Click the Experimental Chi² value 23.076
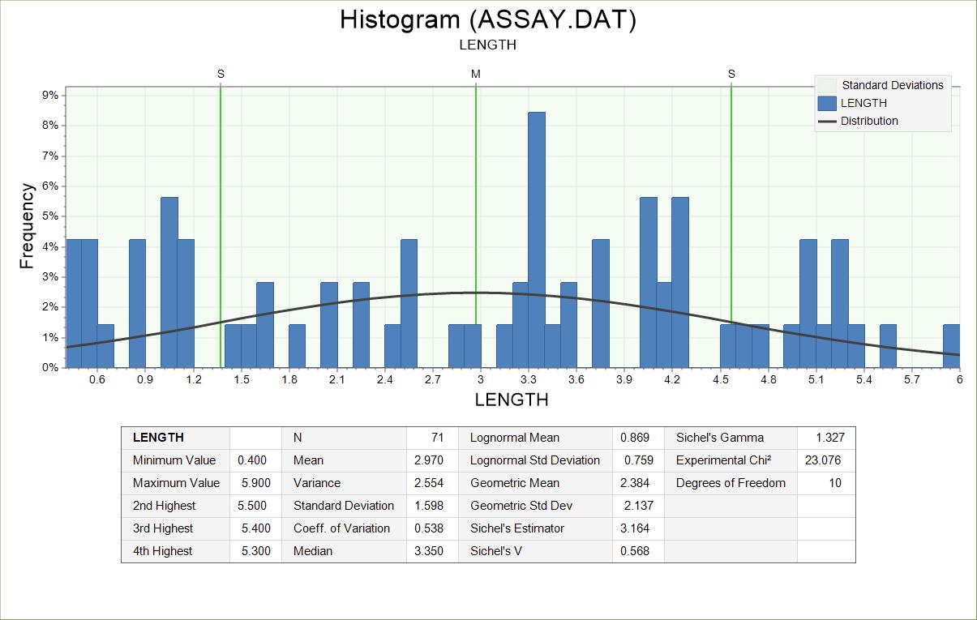The width and height of the screenshot is (977, 620). pos(825,460)
